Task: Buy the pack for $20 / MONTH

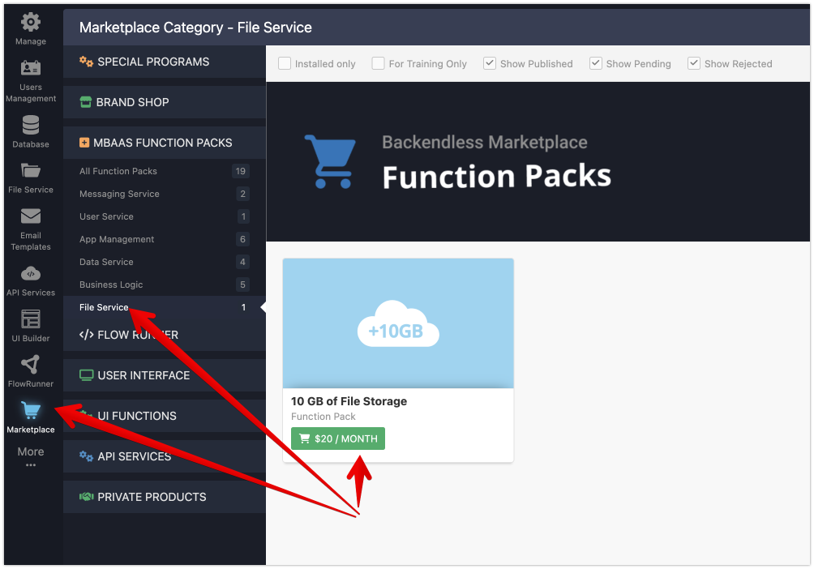Action: click(x=338, y=439)
